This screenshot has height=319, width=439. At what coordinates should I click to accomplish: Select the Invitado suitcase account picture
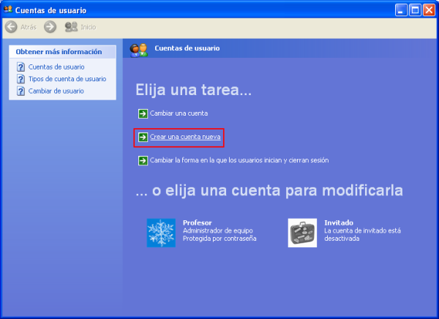point(302,233)
